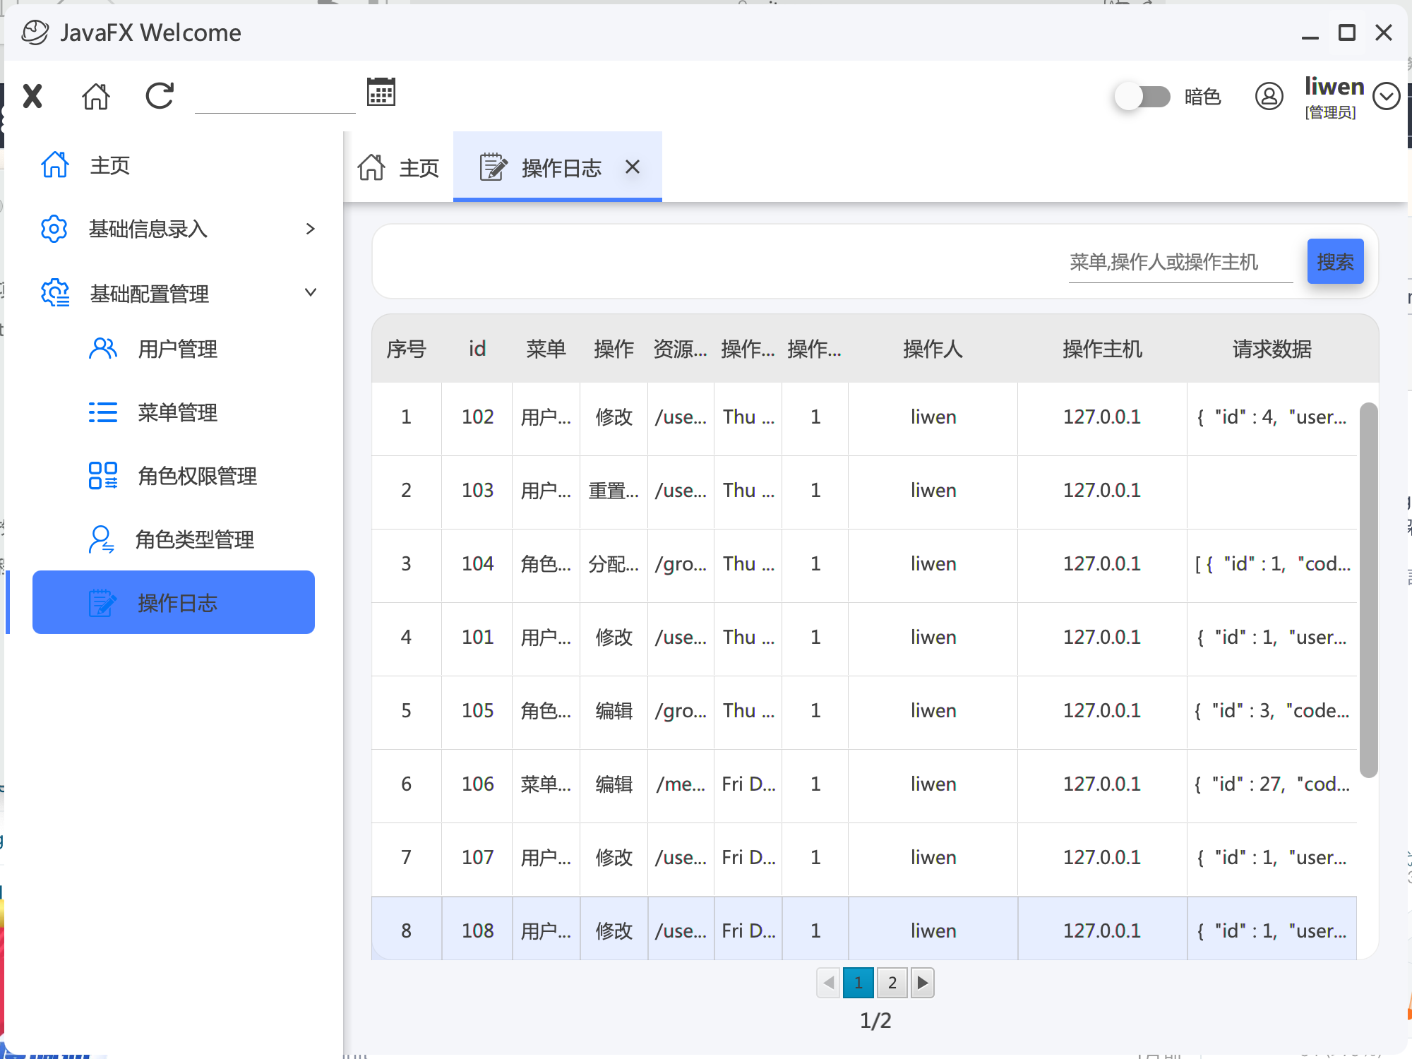Screen dimensions: 1412x1059
Task: Open 角色类型管理 in sidebar
Action: pyautogui.click(x=194, y=539)
